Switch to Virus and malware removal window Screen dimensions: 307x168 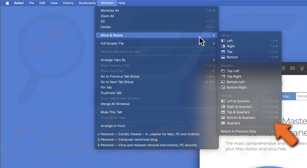[148, 145]
